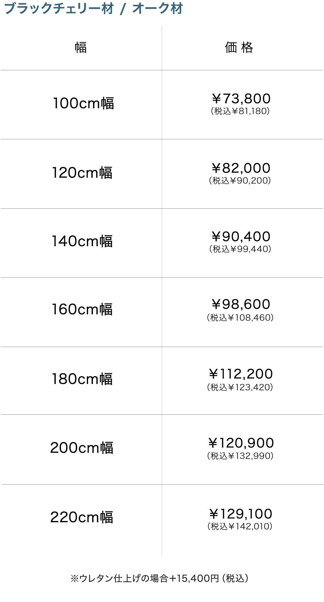The width and height of the screenshot is (324, 602).
Task: Select the 100cm幅 row label
Action: [83, 103]
